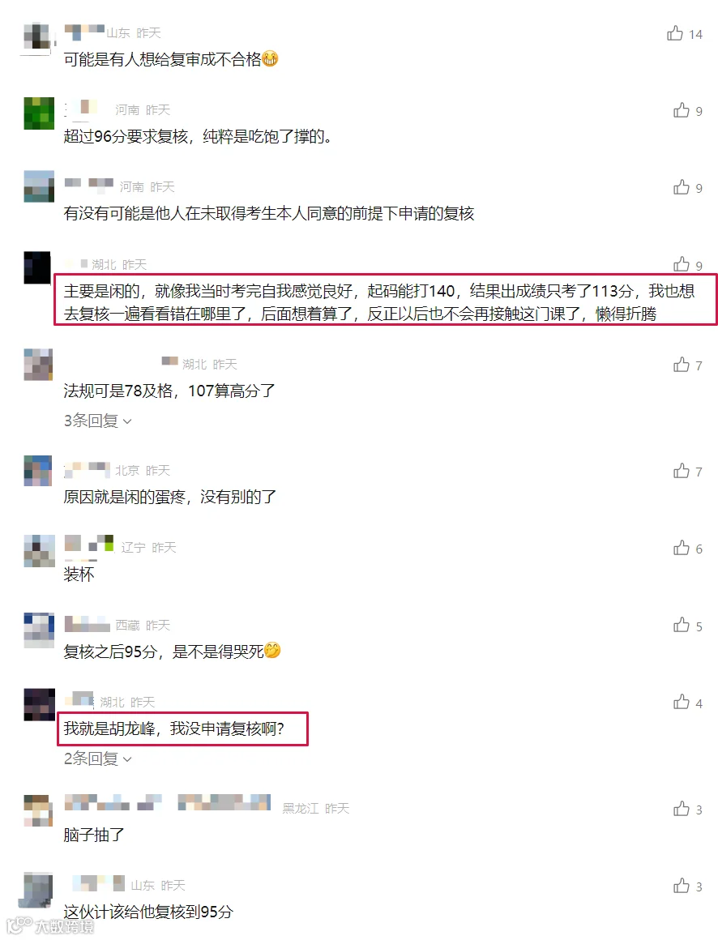
Task: Open the username of the Liaoning commenter
Action: (x=88, y=544)
